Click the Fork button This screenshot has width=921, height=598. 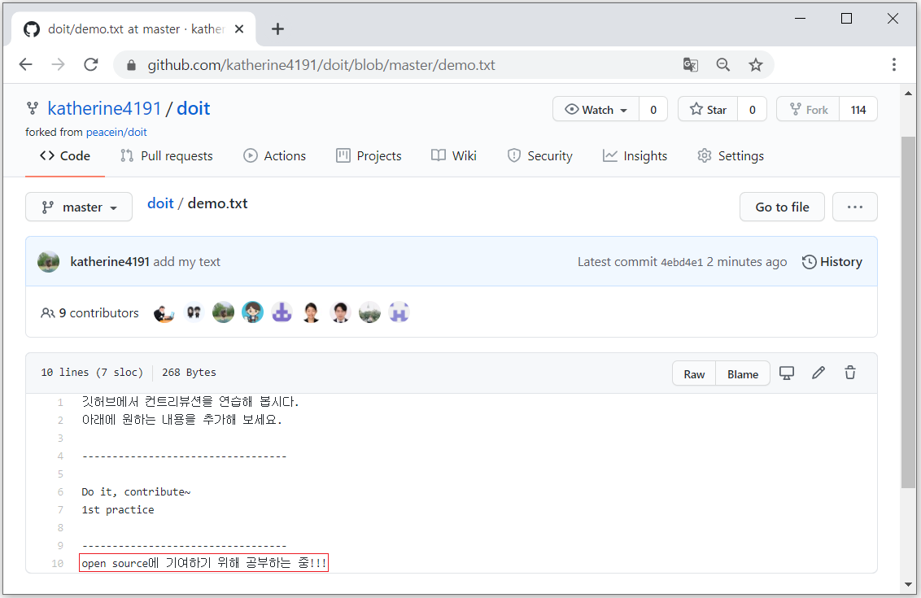(x=808, y=110)
